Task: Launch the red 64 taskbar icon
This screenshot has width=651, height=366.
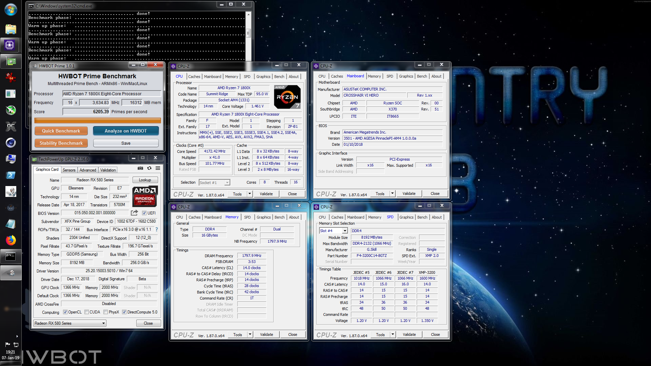Action: click(11, 78)
